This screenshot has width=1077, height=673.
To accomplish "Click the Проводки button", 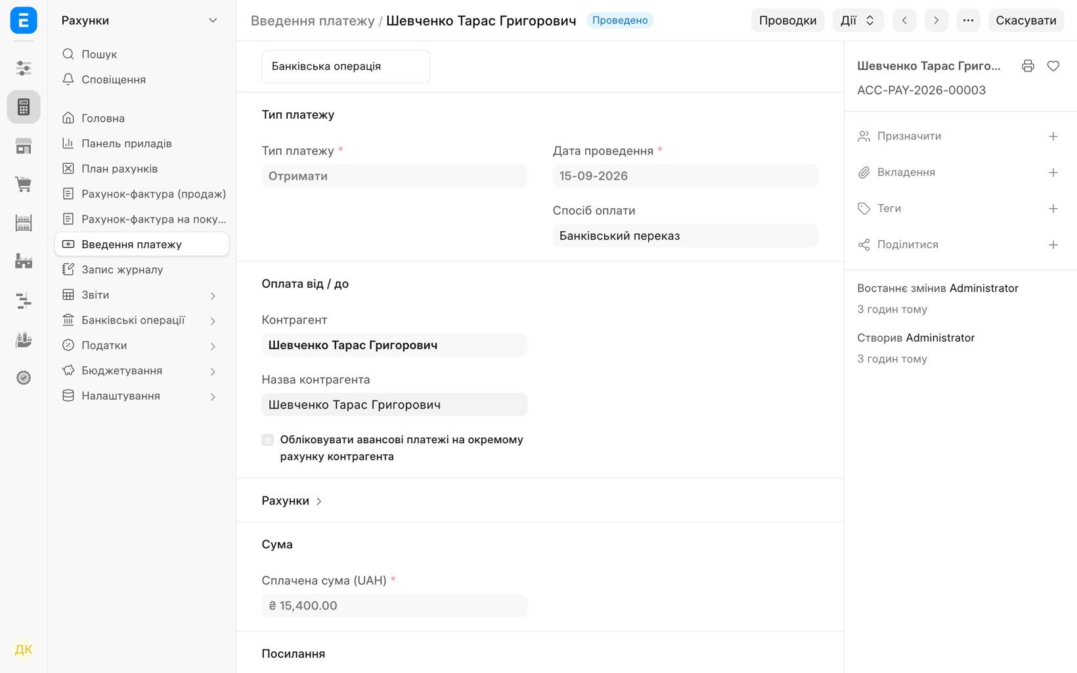I will pyautogui.click(x=787, y=20).
